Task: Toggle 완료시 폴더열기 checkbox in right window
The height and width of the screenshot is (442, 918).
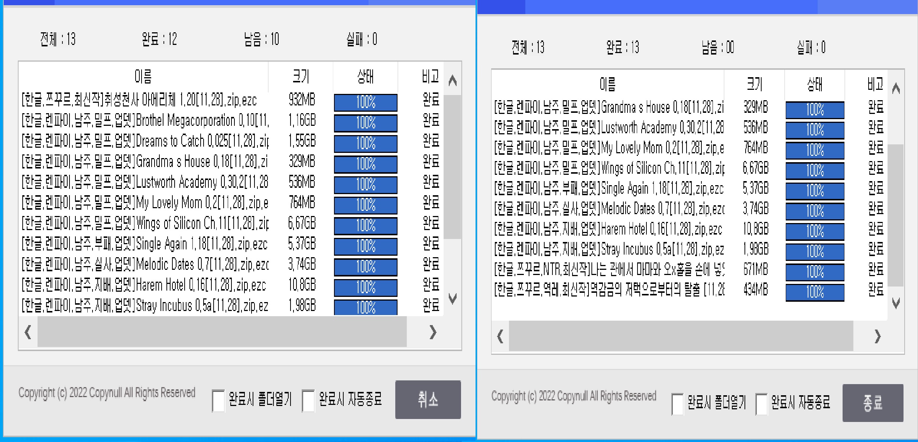Action: 677,404
